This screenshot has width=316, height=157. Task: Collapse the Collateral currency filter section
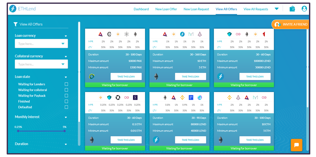(66, 57)
